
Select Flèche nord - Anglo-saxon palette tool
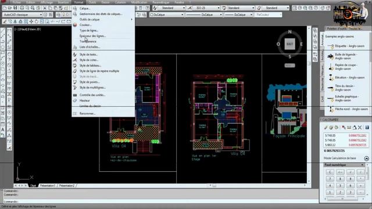tap(348, 109)
